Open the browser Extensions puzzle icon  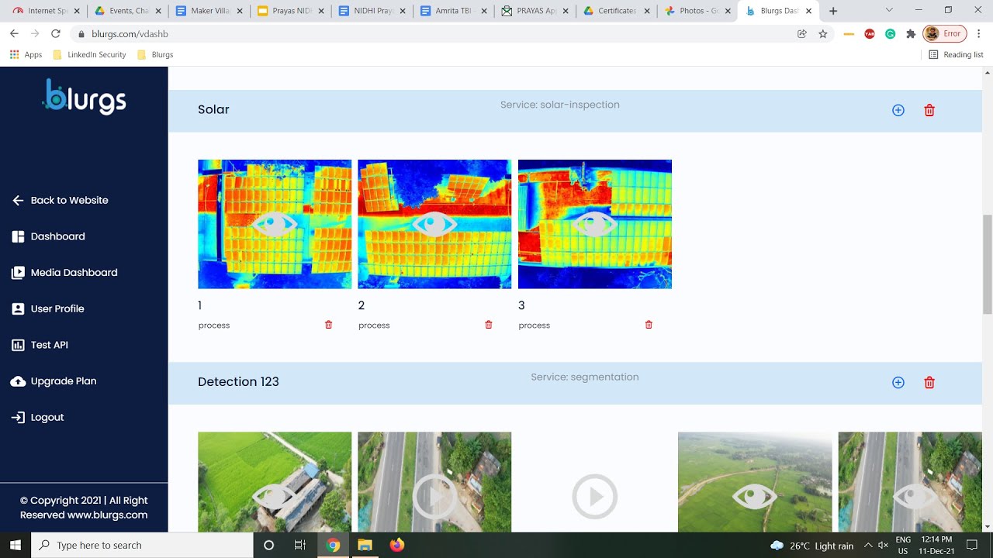pyautogui.click(x=911, y=34)
